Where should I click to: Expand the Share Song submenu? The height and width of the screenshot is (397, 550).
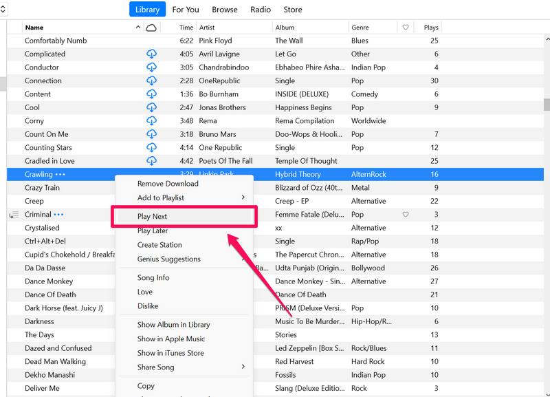[243, 367]
